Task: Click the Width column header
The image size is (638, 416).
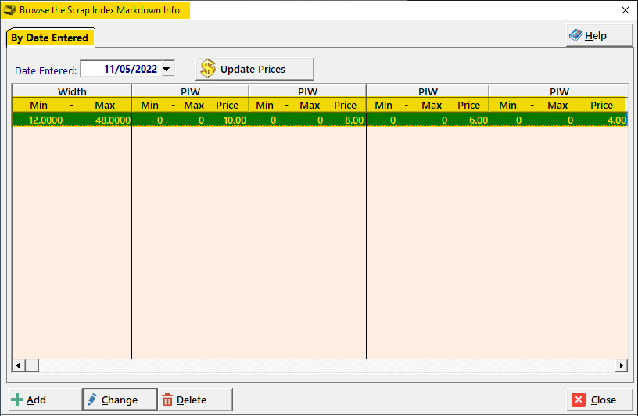Action: click(x=72, y=91)
